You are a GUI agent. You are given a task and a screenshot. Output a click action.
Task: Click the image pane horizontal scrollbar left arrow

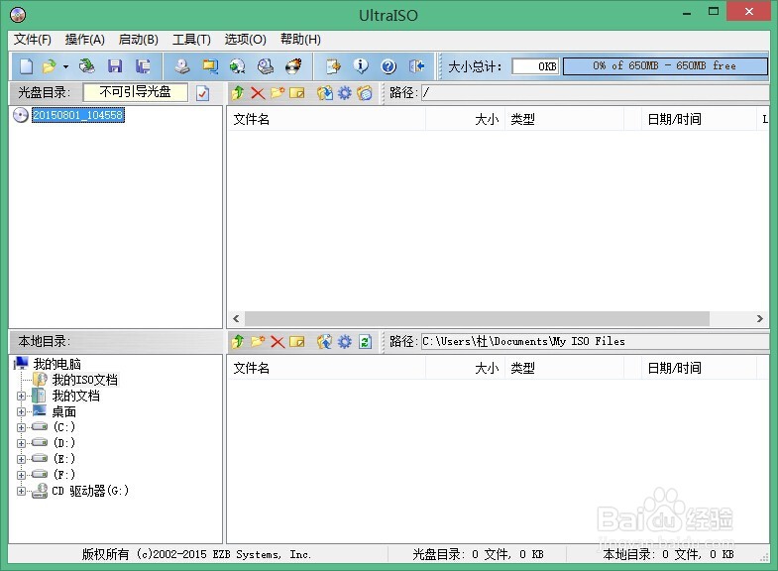click(236, 318)
